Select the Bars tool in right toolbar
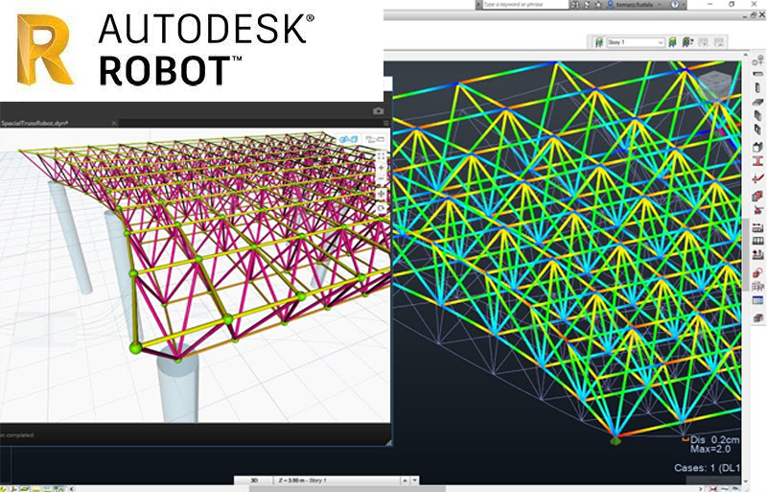Screen dimensions: 767x492 pos(757,74)
